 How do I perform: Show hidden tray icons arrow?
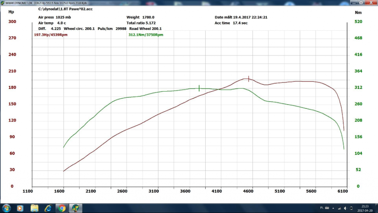333,208
